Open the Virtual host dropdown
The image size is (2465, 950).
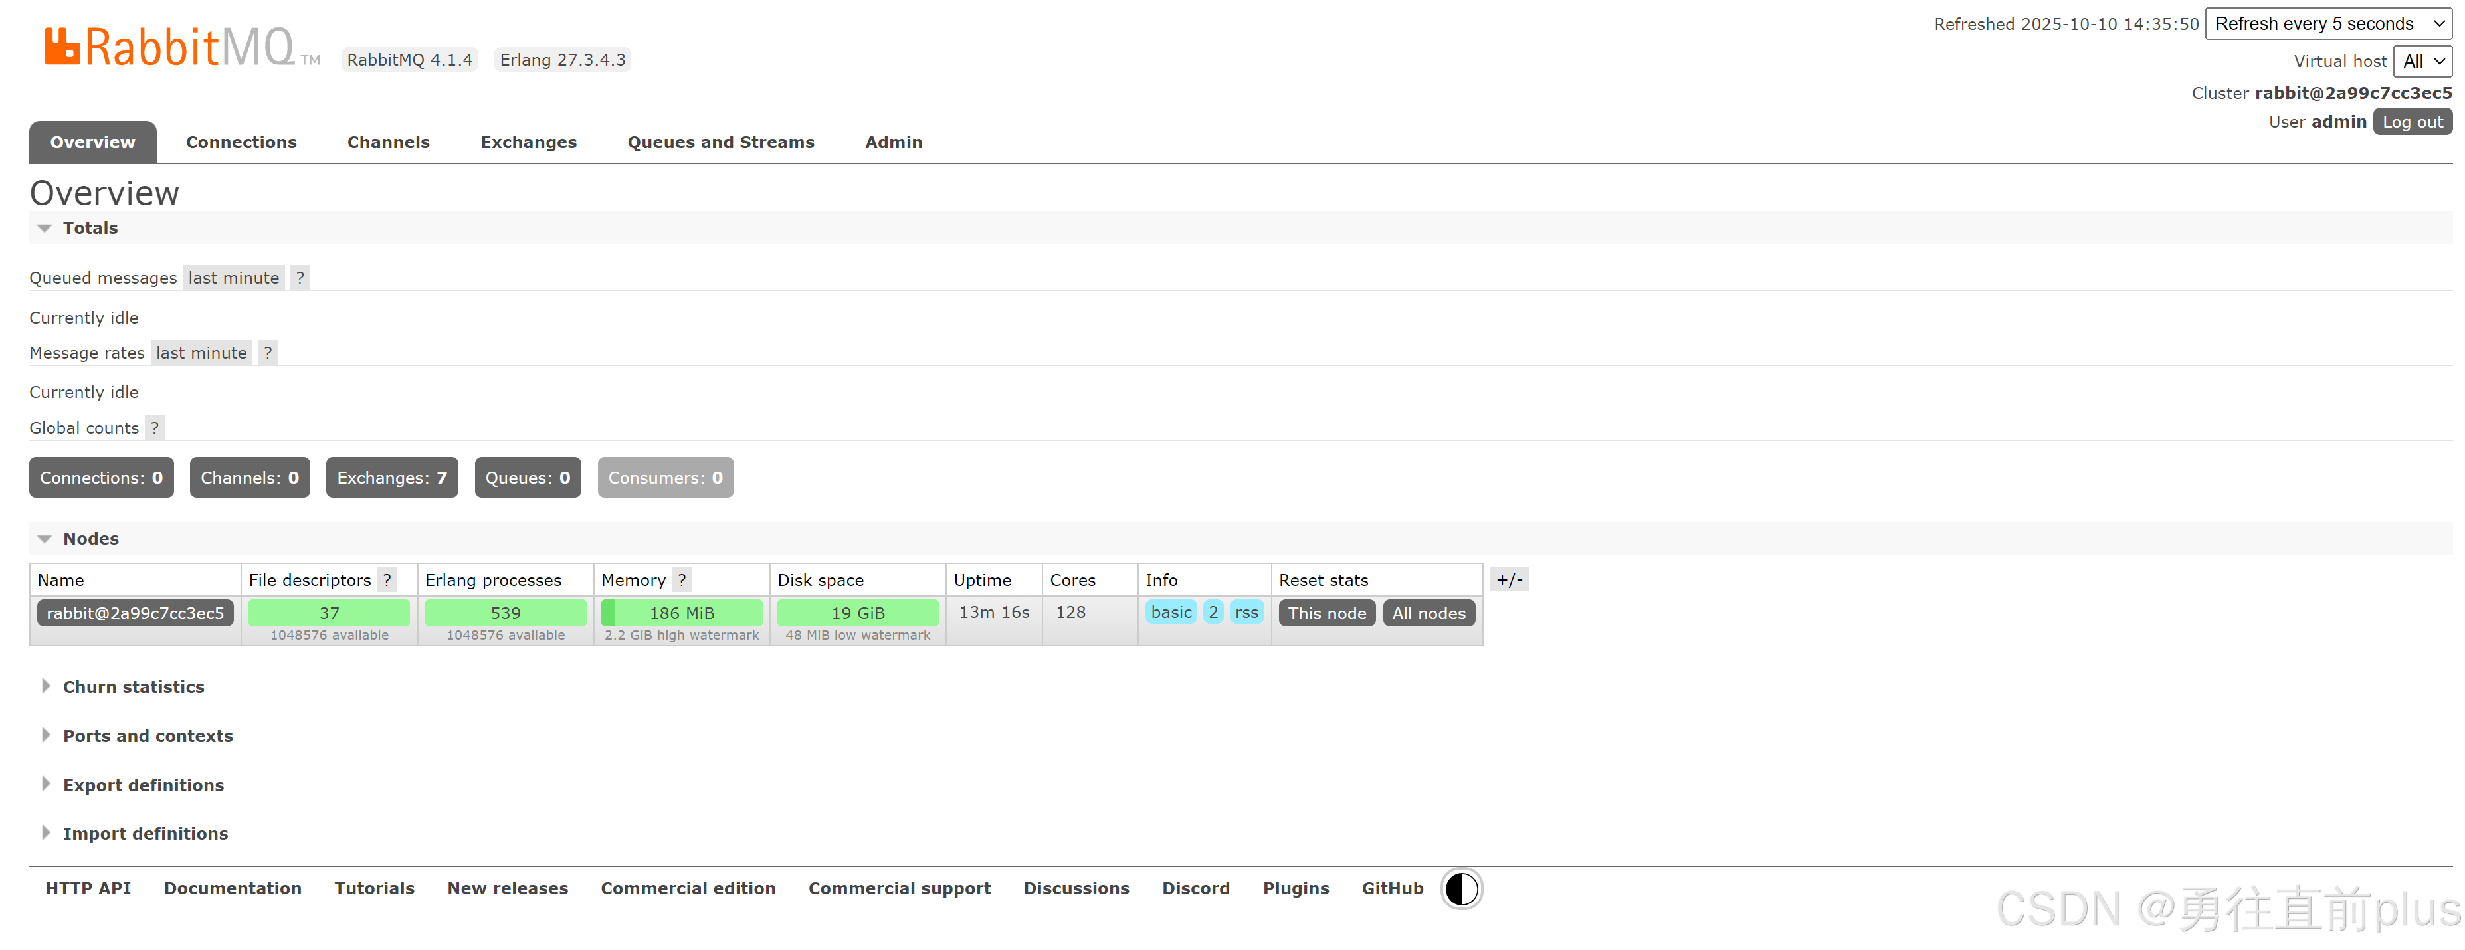tap(2422, 61)
